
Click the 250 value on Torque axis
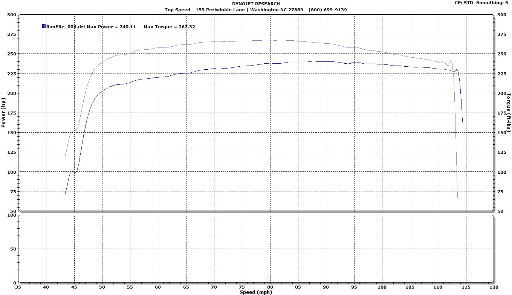click(x=501, y=54)
